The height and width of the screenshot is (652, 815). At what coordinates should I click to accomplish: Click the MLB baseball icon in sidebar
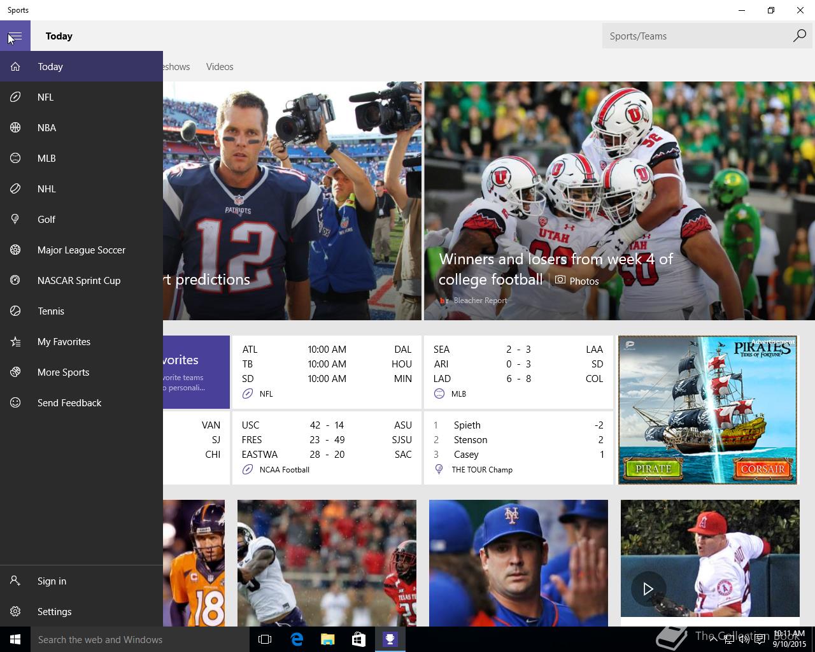click(15, 158)
